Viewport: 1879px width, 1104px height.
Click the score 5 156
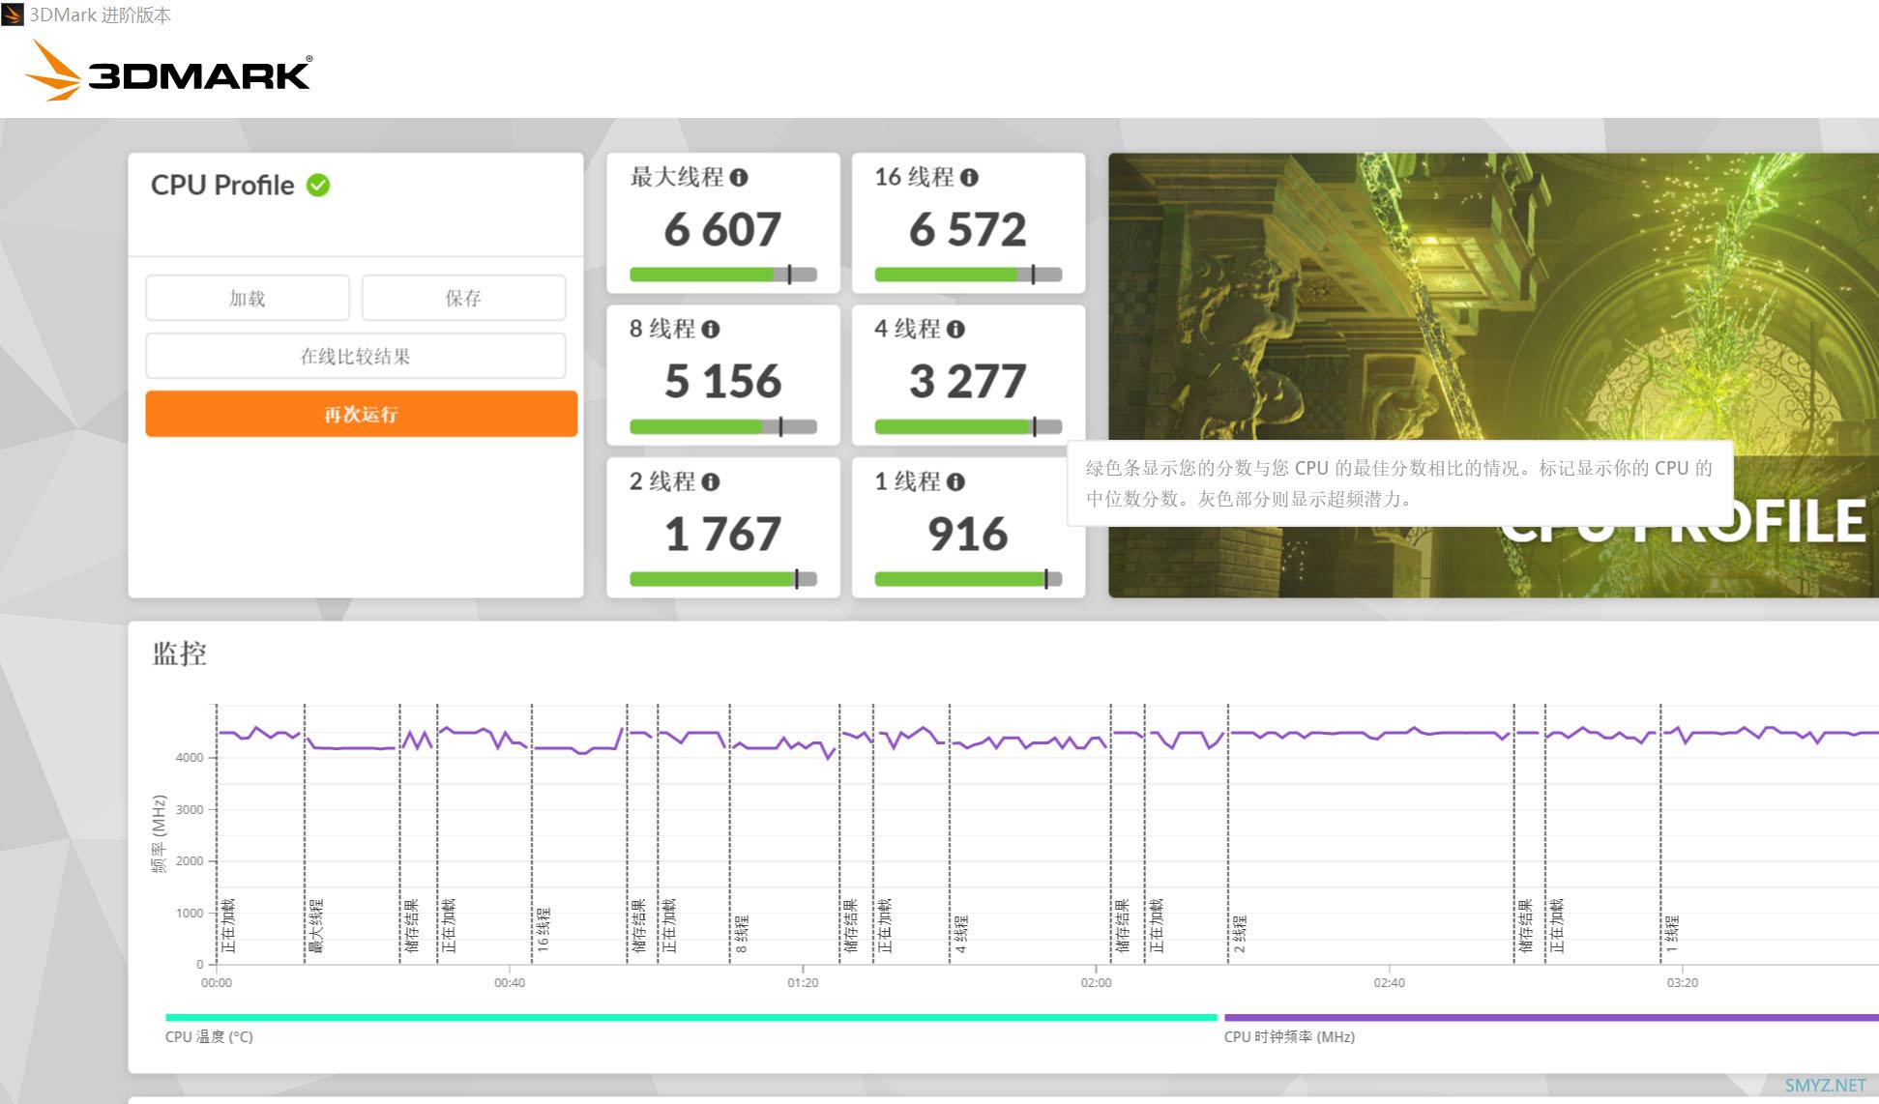point(722,382)
